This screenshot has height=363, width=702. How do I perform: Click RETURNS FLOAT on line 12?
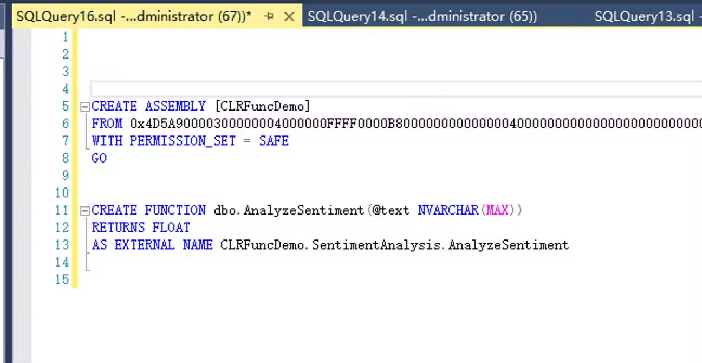pos(141,228)
